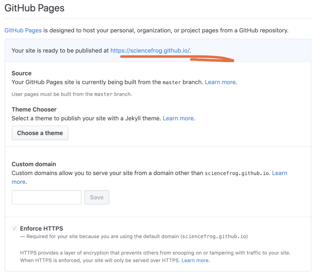This screenshot has width=318, height=276.
Task: Click the Source section heading
Action: pyautogui.click(x=22, y=73)
